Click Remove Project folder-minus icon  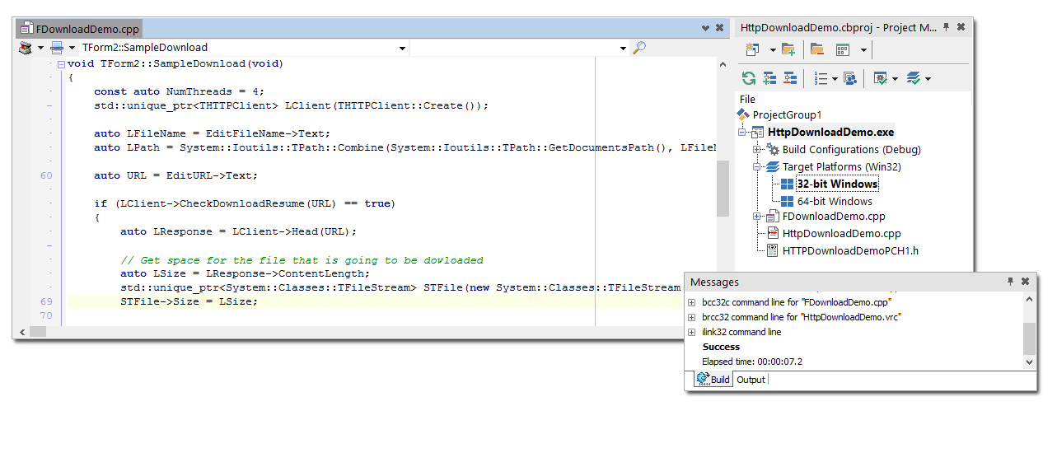click(x=817, y=50)
